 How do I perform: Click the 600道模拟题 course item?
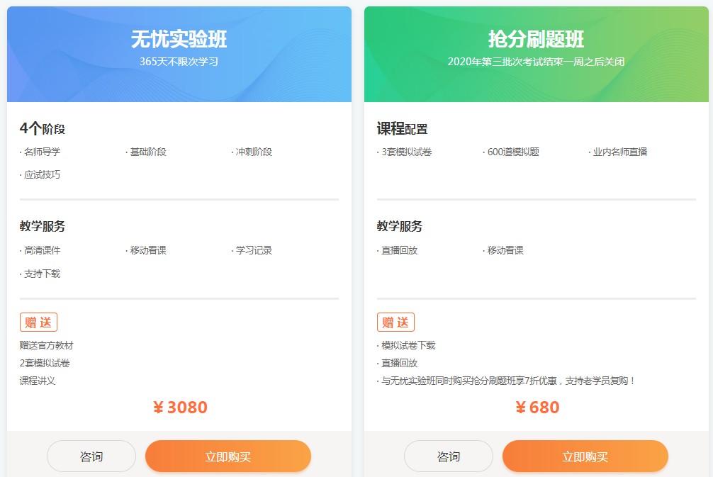click(x=513, y=151)
